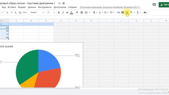This screenshot has height=95, width=169.
Task: Click the insert chart icon
Action: tap(127, 13)
